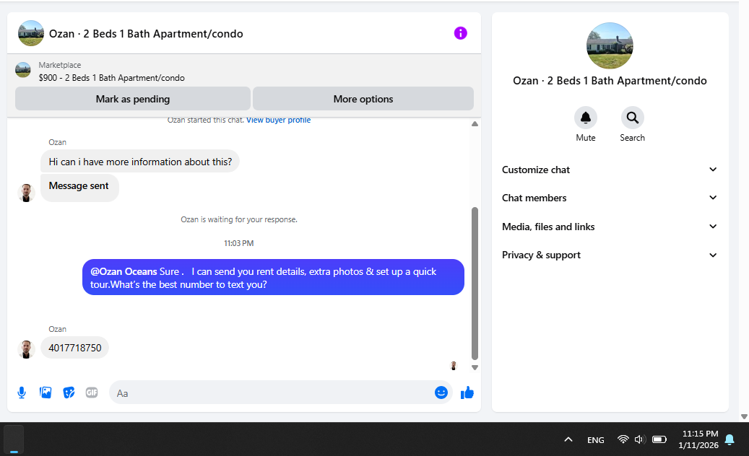Click Ozan's avatar beside Message sent bubble
This screenshot has width=749, height=456.
26,193
